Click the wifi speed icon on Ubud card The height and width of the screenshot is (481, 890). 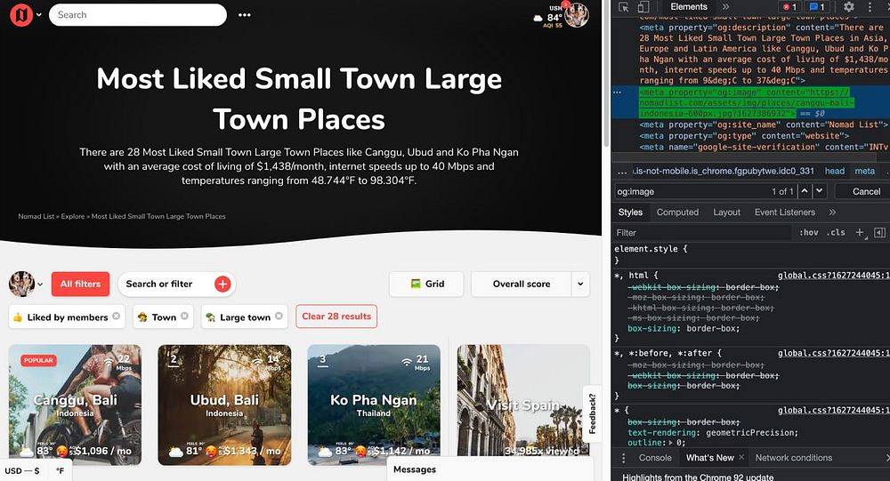pyautogui.click(x=258, y=361)
